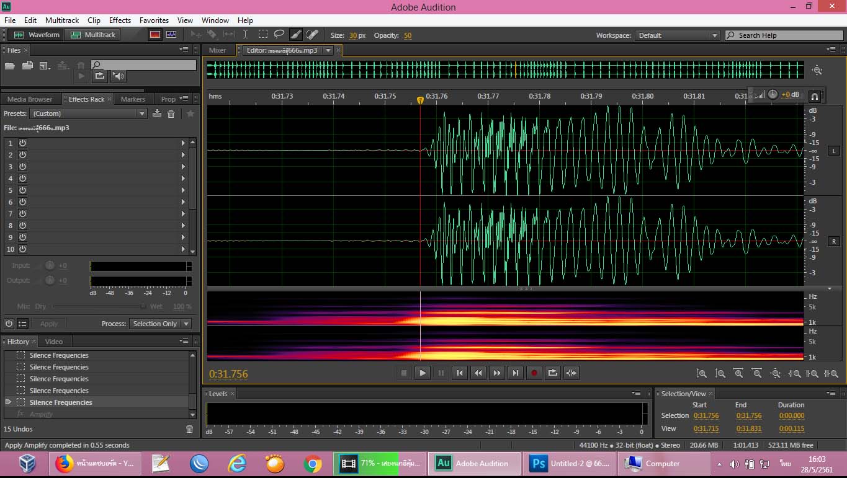Toggle Spectral Pitch Display button
Viewport: 847px width, 478px height.
point(171,35)
